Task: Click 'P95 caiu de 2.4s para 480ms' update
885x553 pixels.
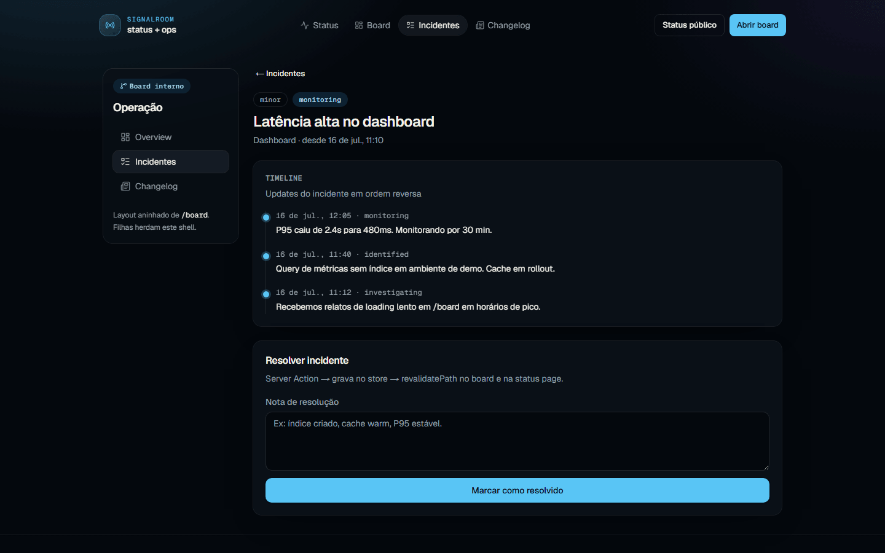Action: [x=384, y=230]
